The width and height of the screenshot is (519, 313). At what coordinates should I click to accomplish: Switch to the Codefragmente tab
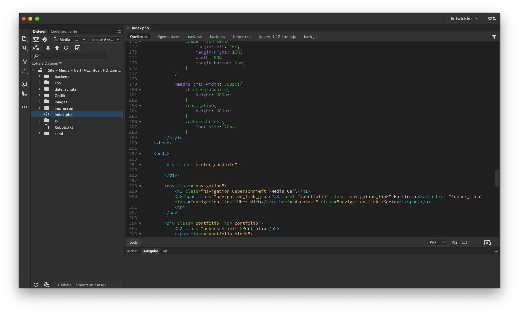tap(64, 31)
